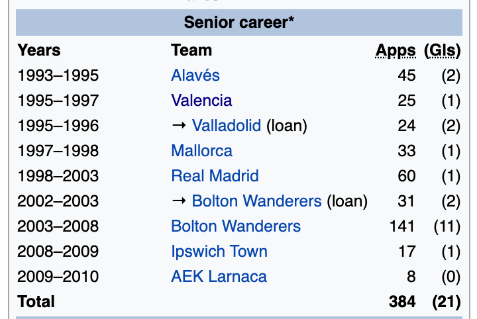Open the Alavés team link
The image size is (477, 319).
[195, 75]
